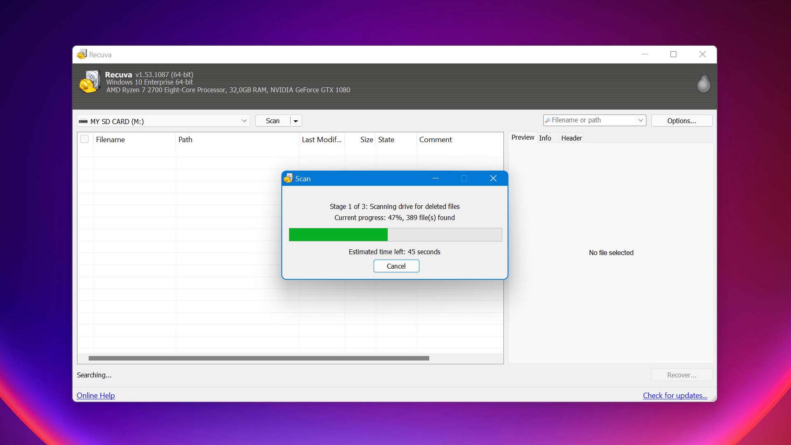This screenshot has height=445, width=791.
Task: Sort by the Comment column header
Action: pos(460,140)
